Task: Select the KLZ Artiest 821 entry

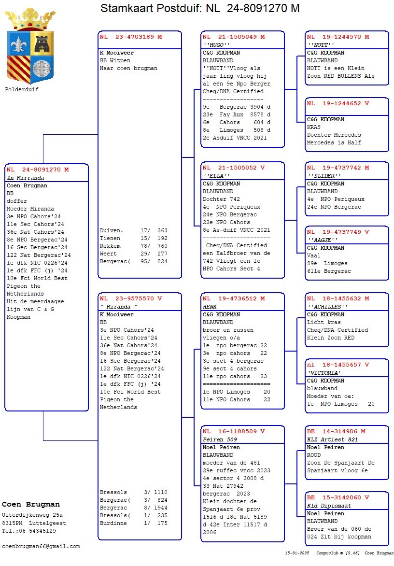Action: [332, 439]
